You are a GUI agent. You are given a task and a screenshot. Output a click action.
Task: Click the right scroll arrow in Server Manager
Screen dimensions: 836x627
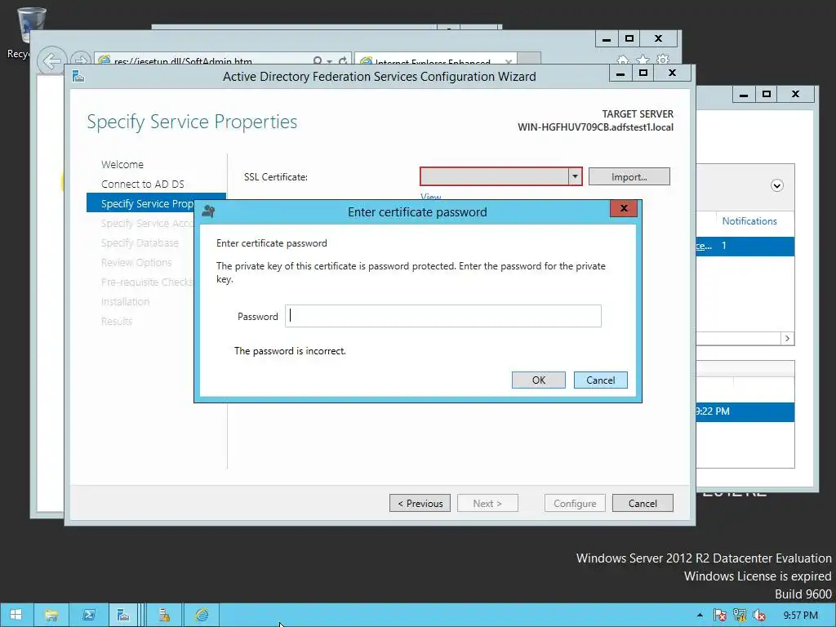[x=787, y=339]
